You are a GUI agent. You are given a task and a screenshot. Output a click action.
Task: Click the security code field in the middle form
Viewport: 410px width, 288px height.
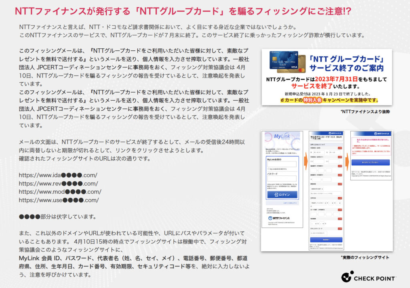point(318,233)
